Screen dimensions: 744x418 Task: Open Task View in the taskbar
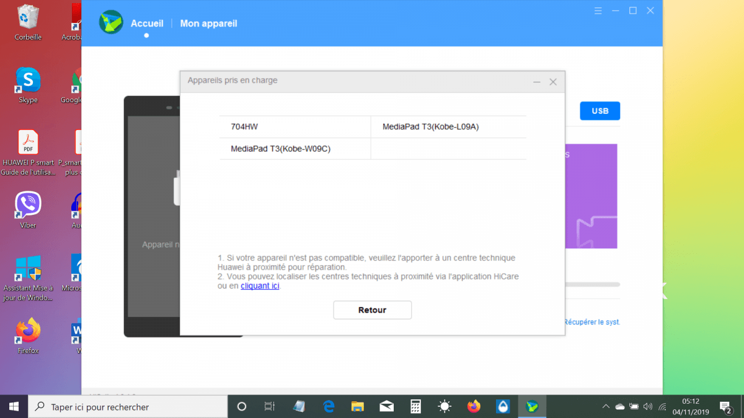click(x=270, y=407)
